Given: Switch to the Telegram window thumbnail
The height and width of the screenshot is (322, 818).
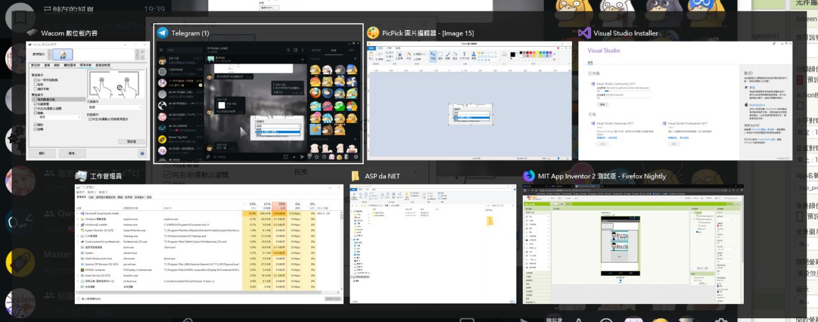Looking at the screenshot, I should (258, 102).
